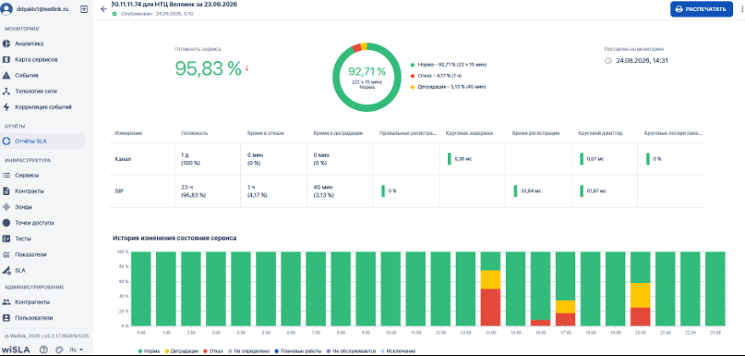Open the help question-mark icon
This screenshot has height=356, width=745.
tap(44, 349)
